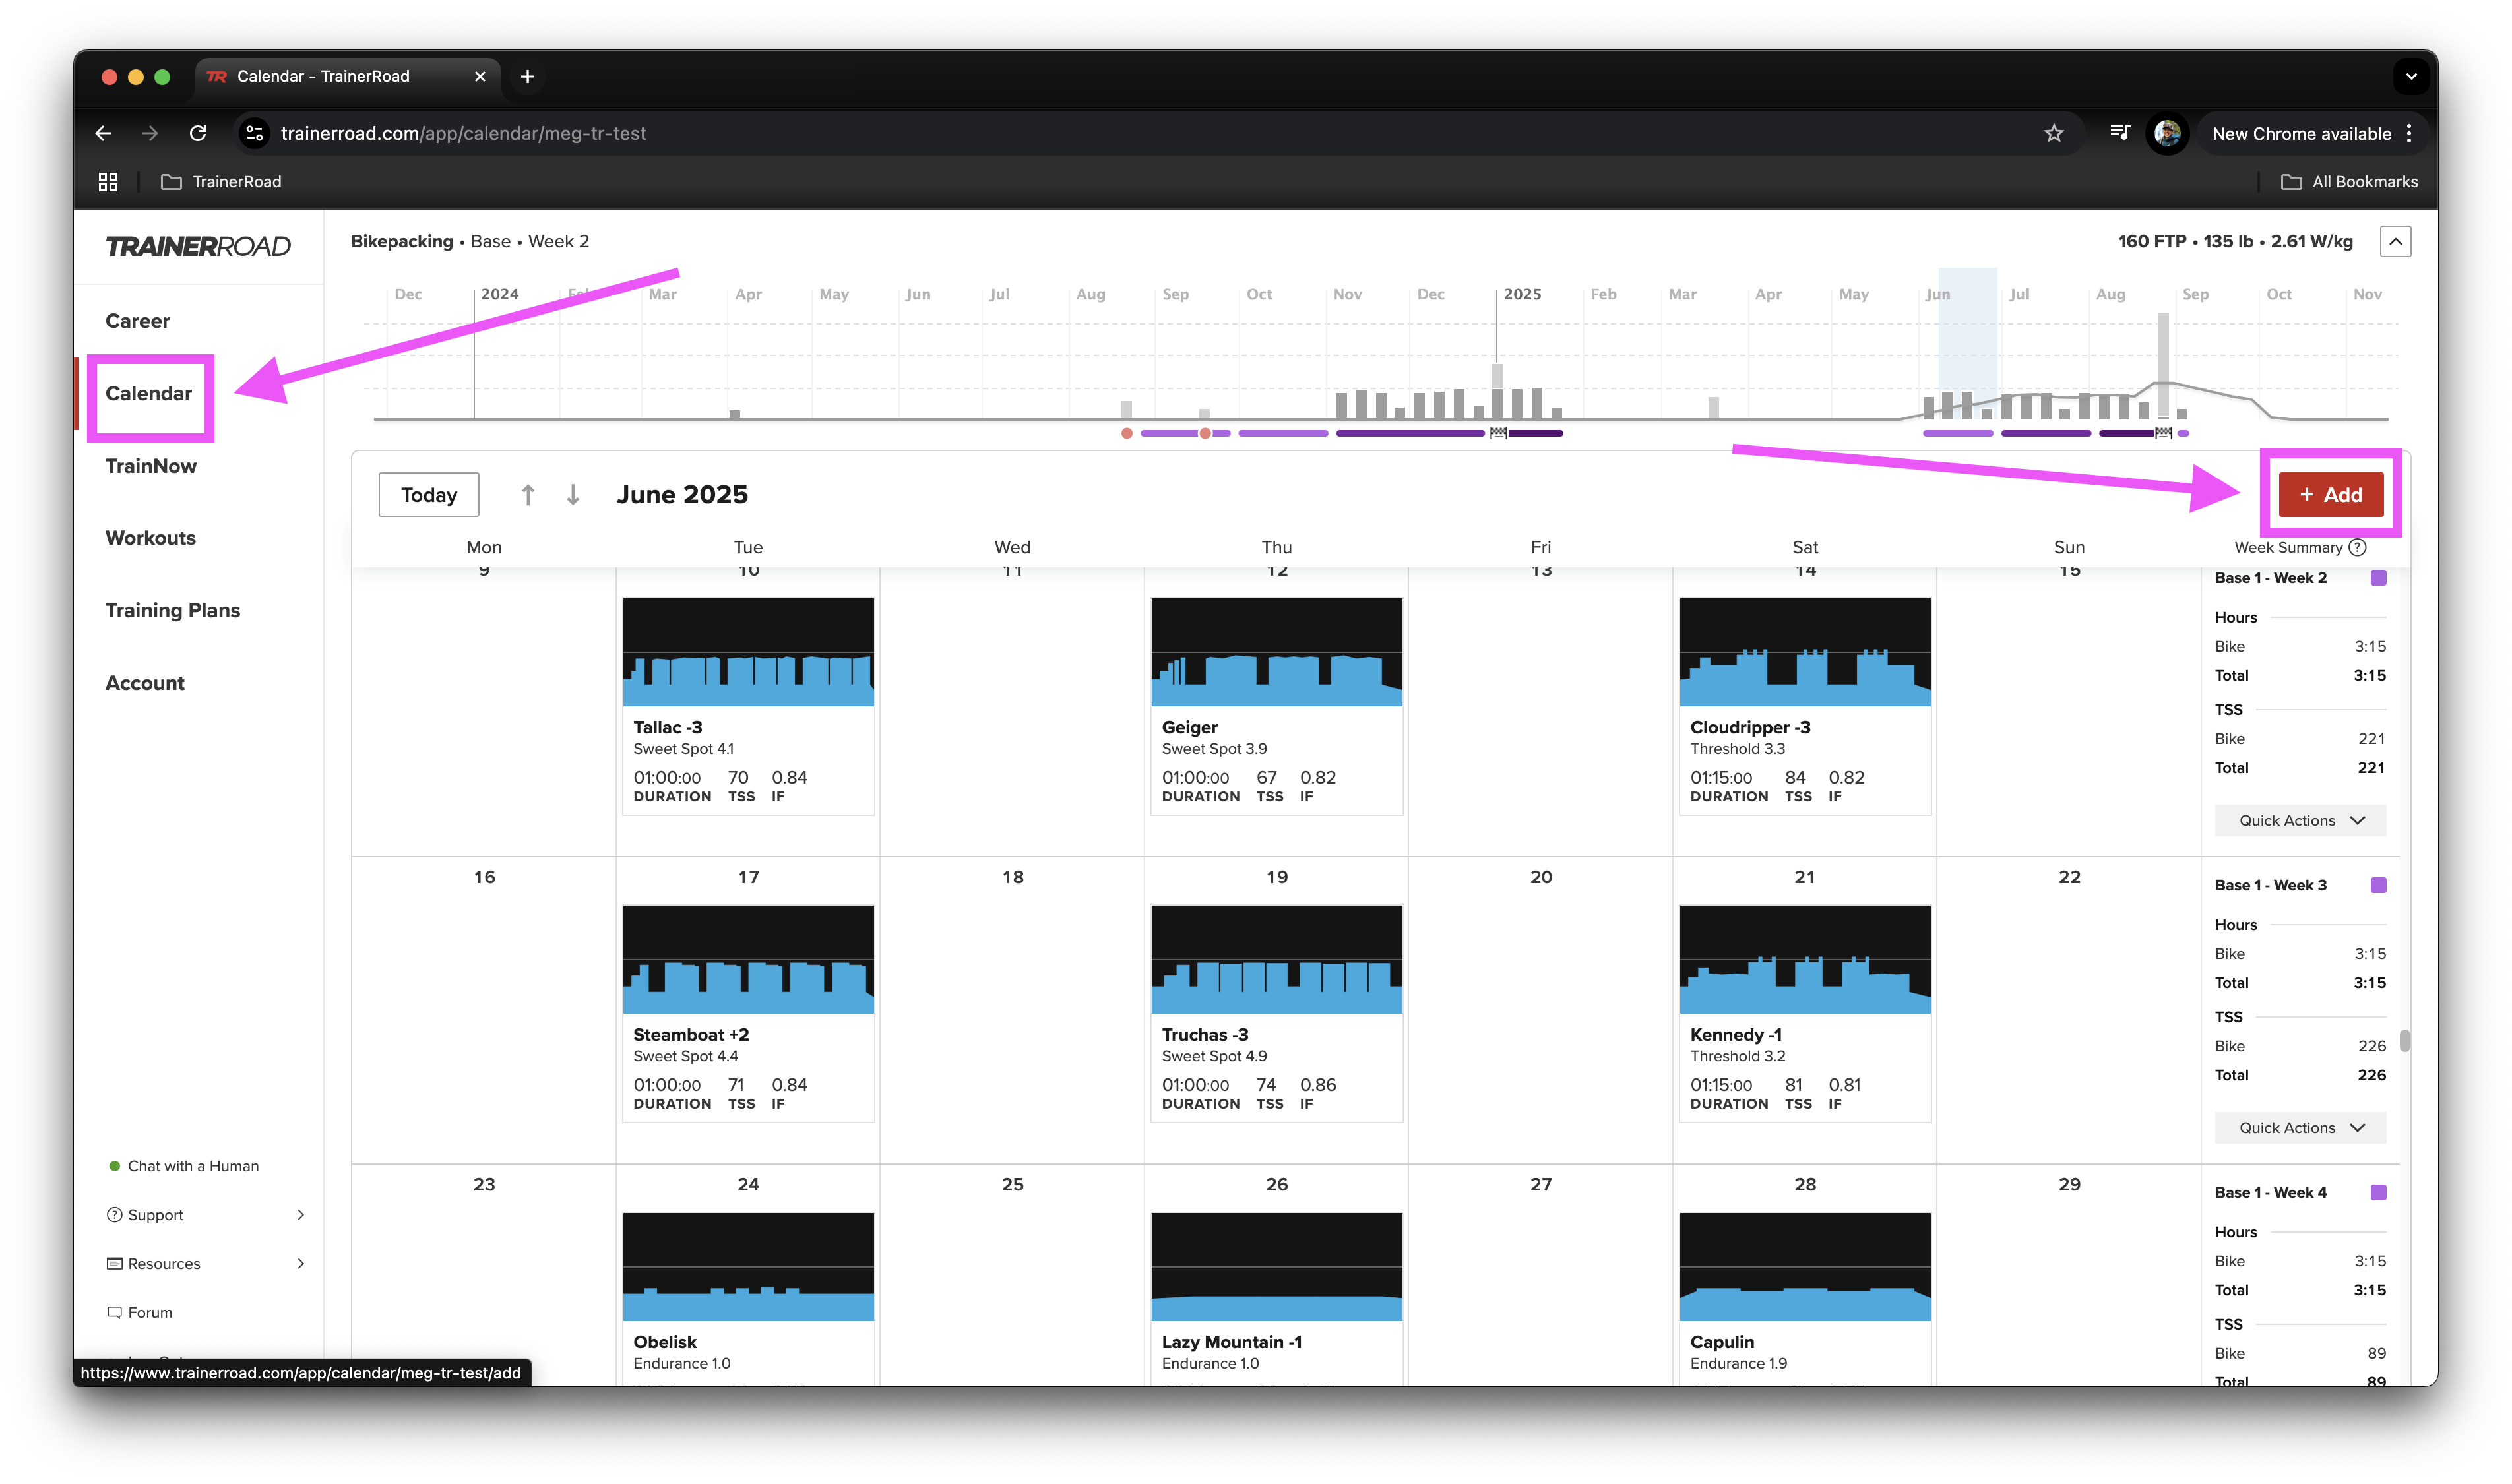The height and width of the screenshot is (1484, 2512).
Task: Open the Chrome apps grid icon
Action: click(108, 182)
